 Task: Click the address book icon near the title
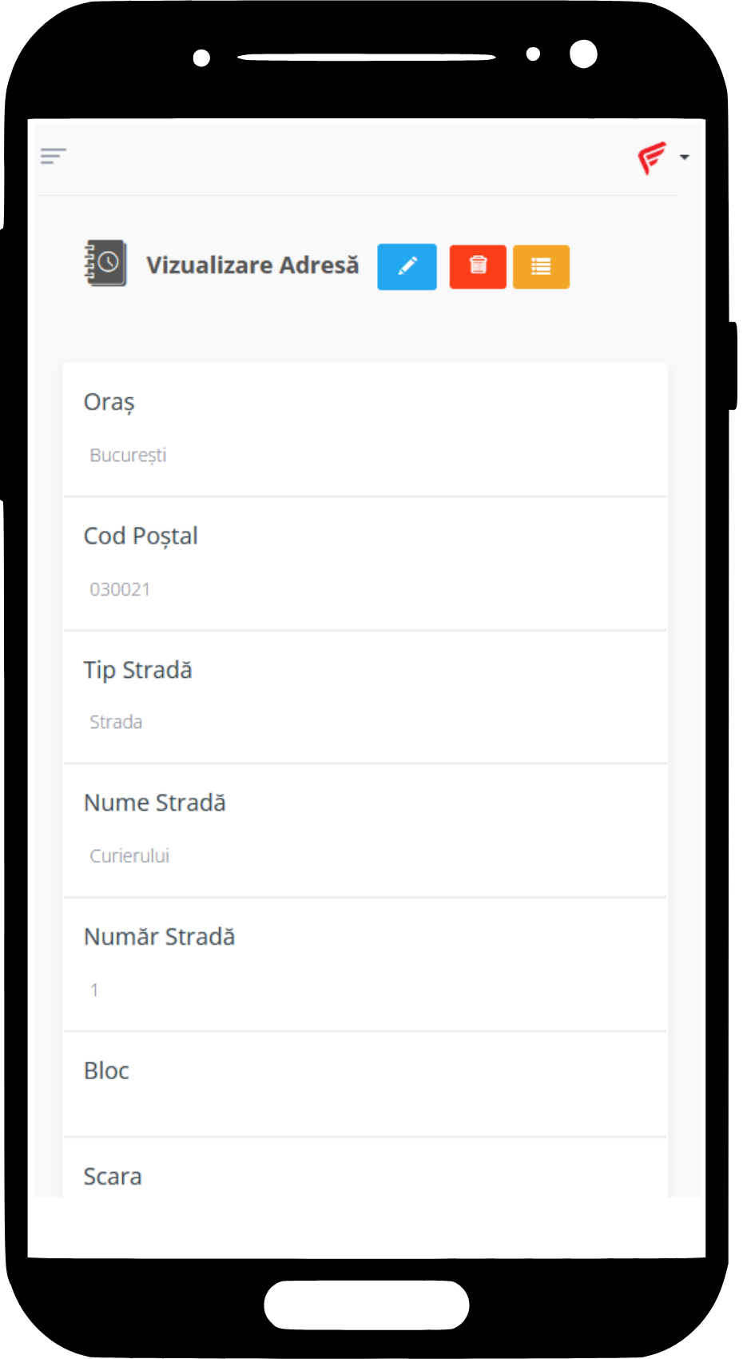point(105,264)
